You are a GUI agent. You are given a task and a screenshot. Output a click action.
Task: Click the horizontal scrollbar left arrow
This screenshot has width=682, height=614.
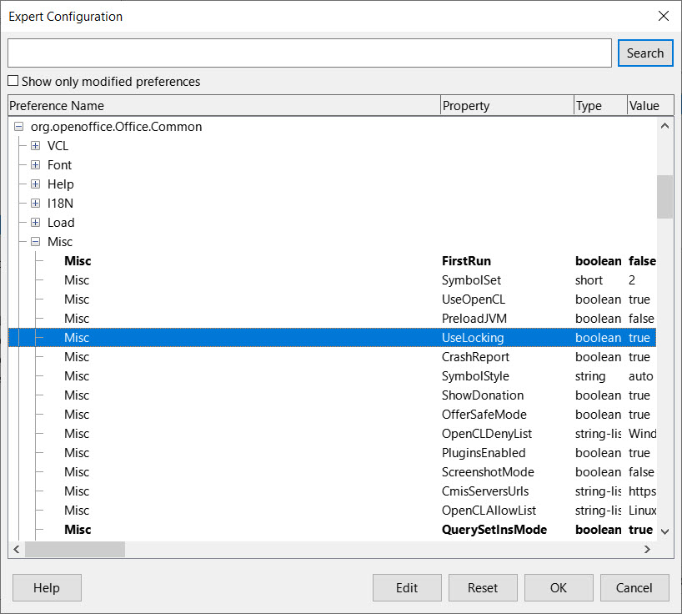pos(17,549)
